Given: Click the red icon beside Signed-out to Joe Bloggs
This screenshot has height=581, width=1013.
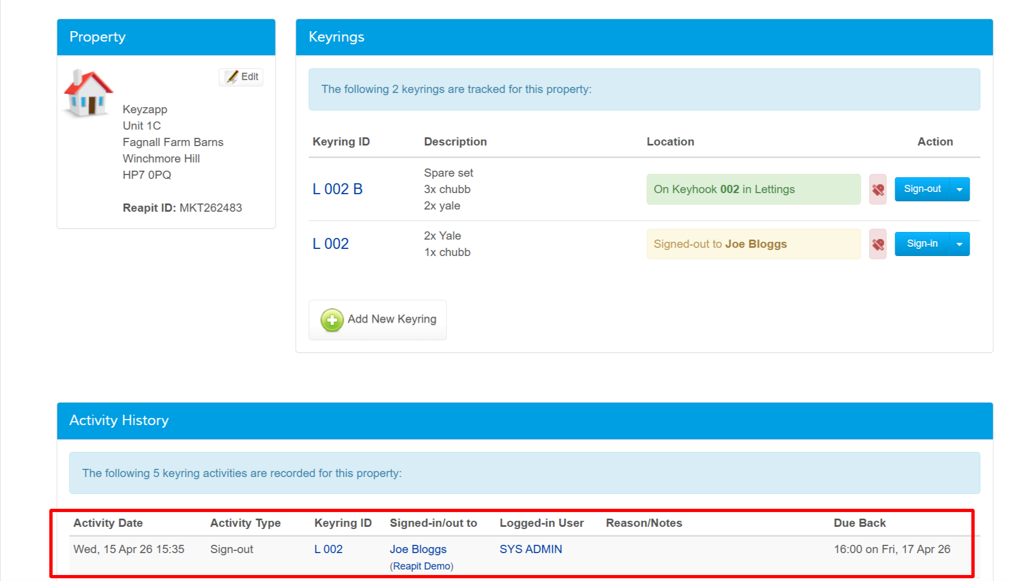Looking at the screenshot, I should (x=878, y=244).
